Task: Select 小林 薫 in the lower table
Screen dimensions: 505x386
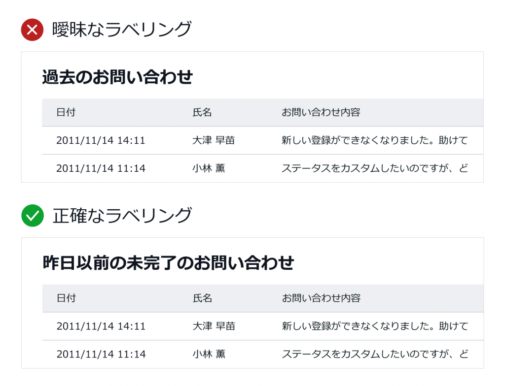Action: 209,354
